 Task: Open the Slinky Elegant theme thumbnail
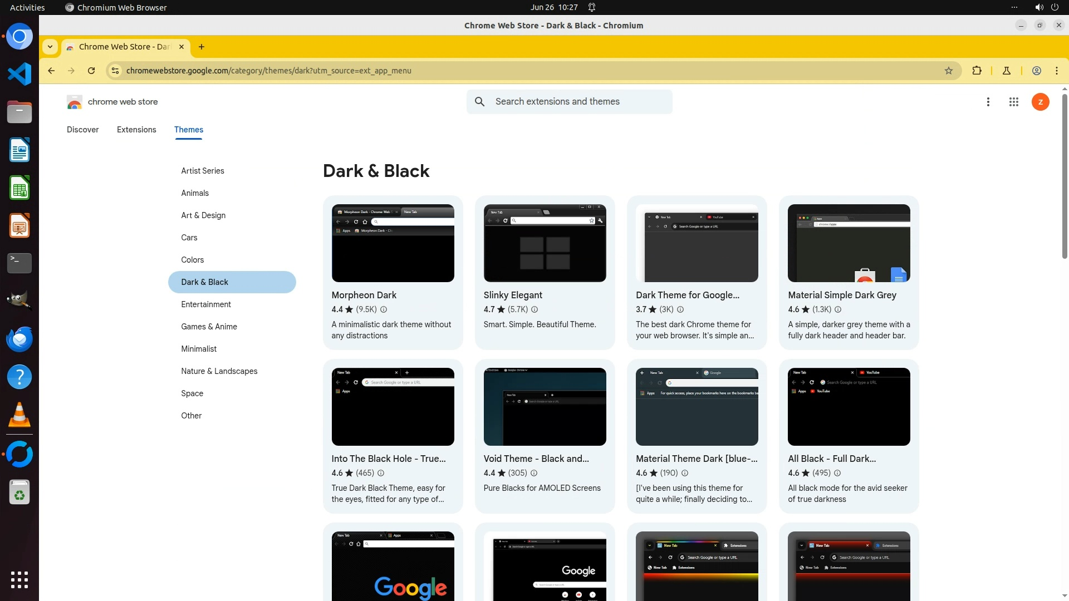545,243
